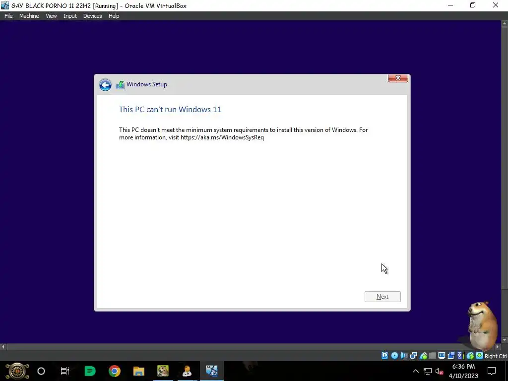This screenshot has height=381, width=508.
Task: Click the shared folders status icon
Action: click(x=432, y=355)
